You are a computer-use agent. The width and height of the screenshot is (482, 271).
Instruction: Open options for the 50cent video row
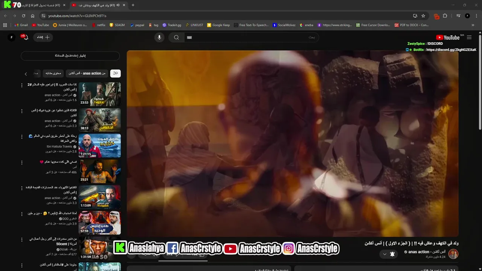click(22, 239)
